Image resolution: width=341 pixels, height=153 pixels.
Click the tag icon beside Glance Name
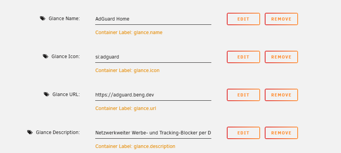[x=43, y=19]
